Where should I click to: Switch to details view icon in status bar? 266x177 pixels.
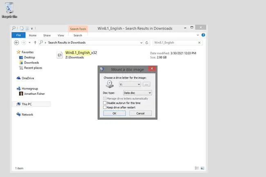[x=196, y=168]
